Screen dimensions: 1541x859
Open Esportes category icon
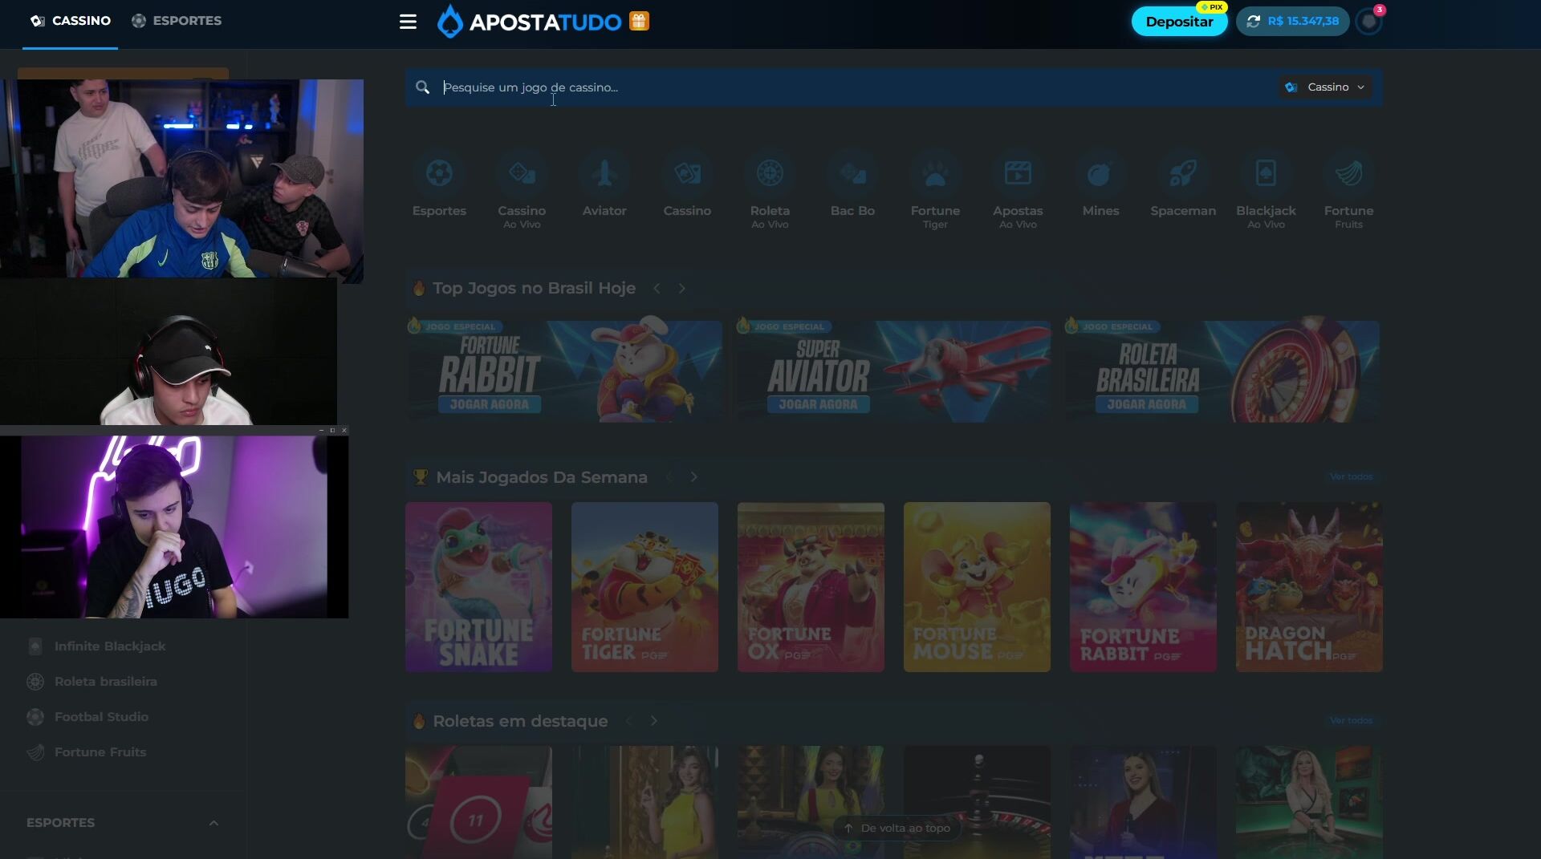tap(439, 173)
